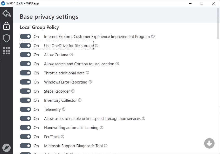Click the WPD app icon in title bar
This screenshot has width=220, height=154.
click(x=3, y=3)
